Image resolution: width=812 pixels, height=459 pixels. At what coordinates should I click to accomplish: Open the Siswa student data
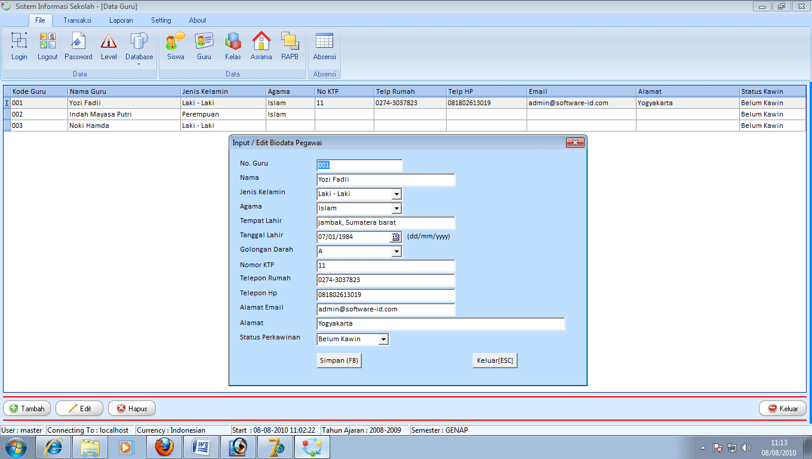[x=176, y=47]
